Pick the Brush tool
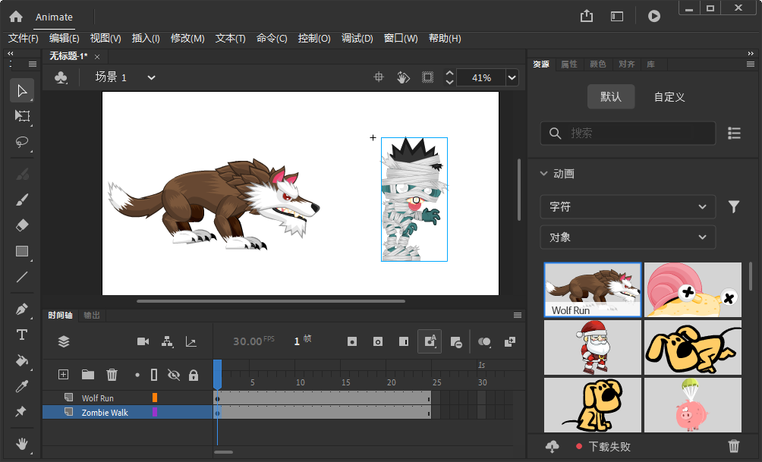Image resolution: width=762 pixels, height=462 pixels. point(21,199)
